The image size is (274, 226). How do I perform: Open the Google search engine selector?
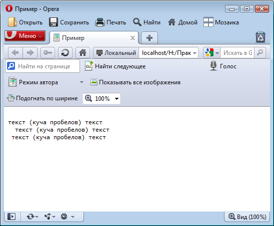[x=212, y=53]
